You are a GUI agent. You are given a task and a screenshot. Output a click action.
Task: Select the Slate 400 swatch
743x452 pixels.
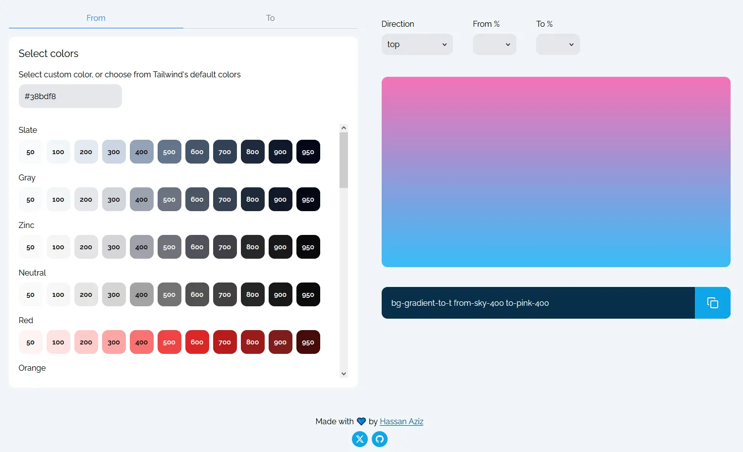coord(141,152)
